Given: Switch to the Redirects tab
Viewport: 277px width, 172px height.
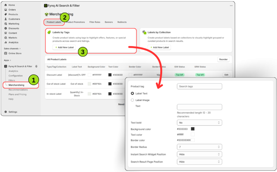Looking at the screenshot, I should coord(122,22).
